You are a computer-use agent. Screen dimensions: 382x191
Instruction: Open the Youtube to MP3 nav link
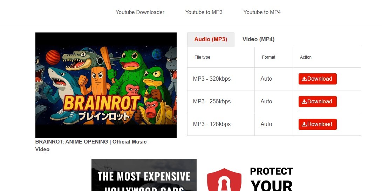click(204, 12)
